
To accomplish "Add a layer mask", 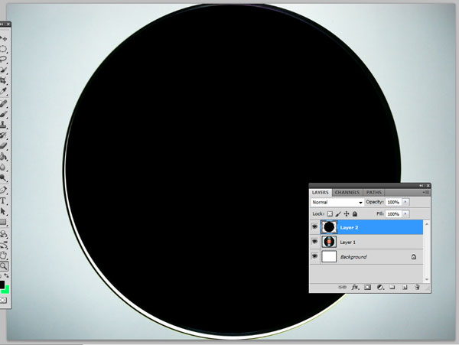I will [x=367, y=288].
